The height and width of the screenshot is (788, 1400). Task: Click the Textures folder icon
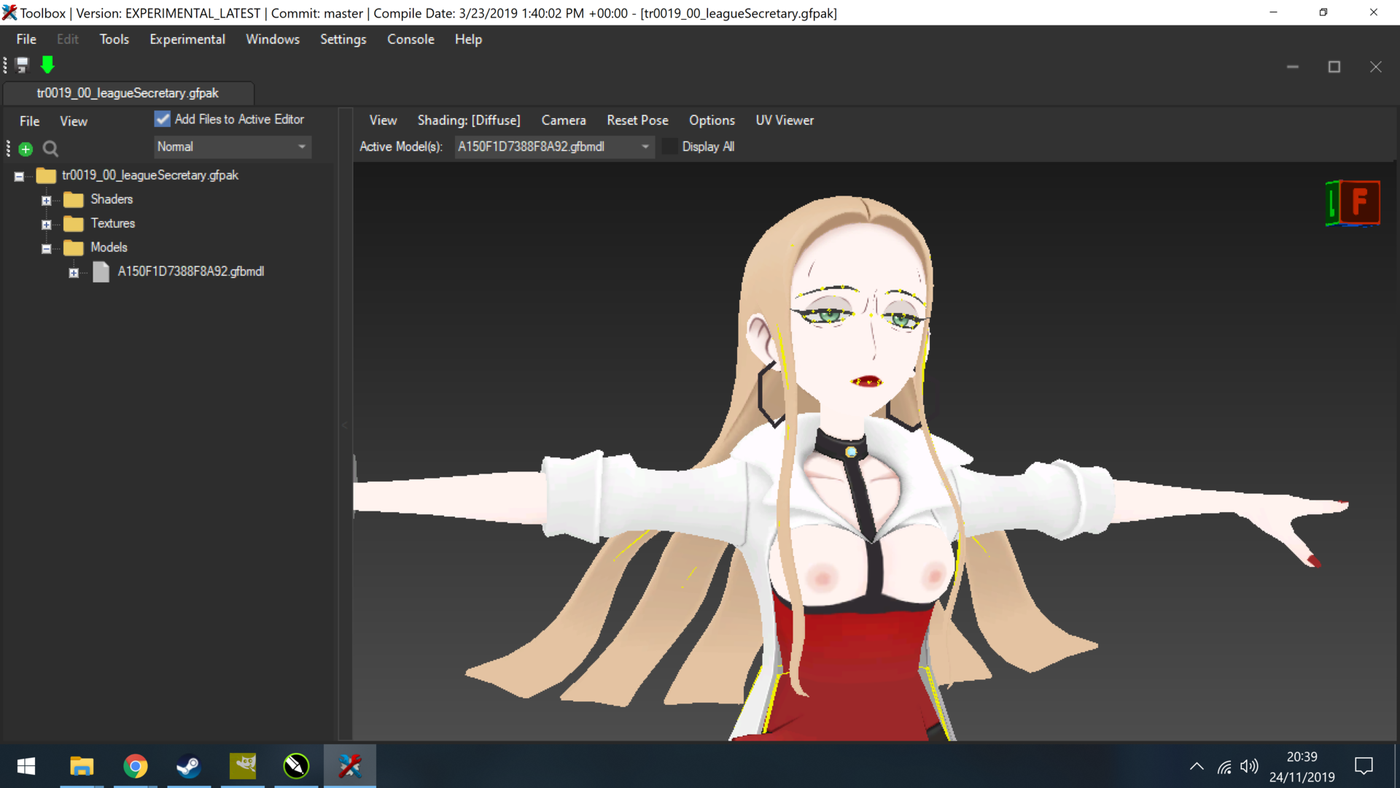point(74,223)
